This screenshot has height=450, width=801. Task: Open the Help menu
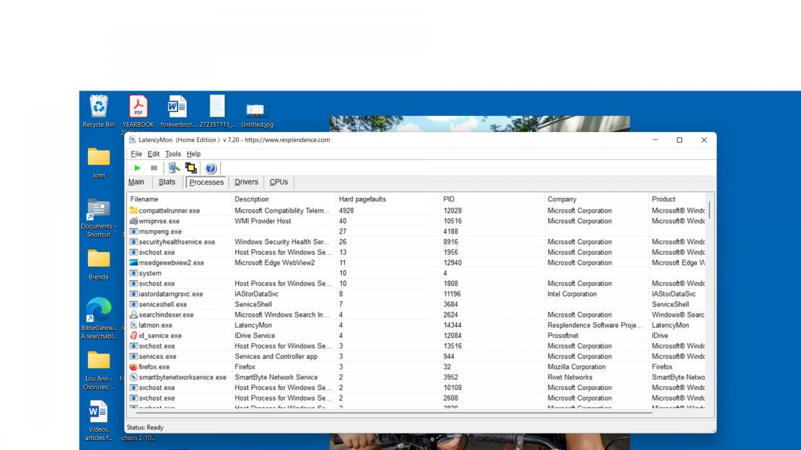coord(194,154)
